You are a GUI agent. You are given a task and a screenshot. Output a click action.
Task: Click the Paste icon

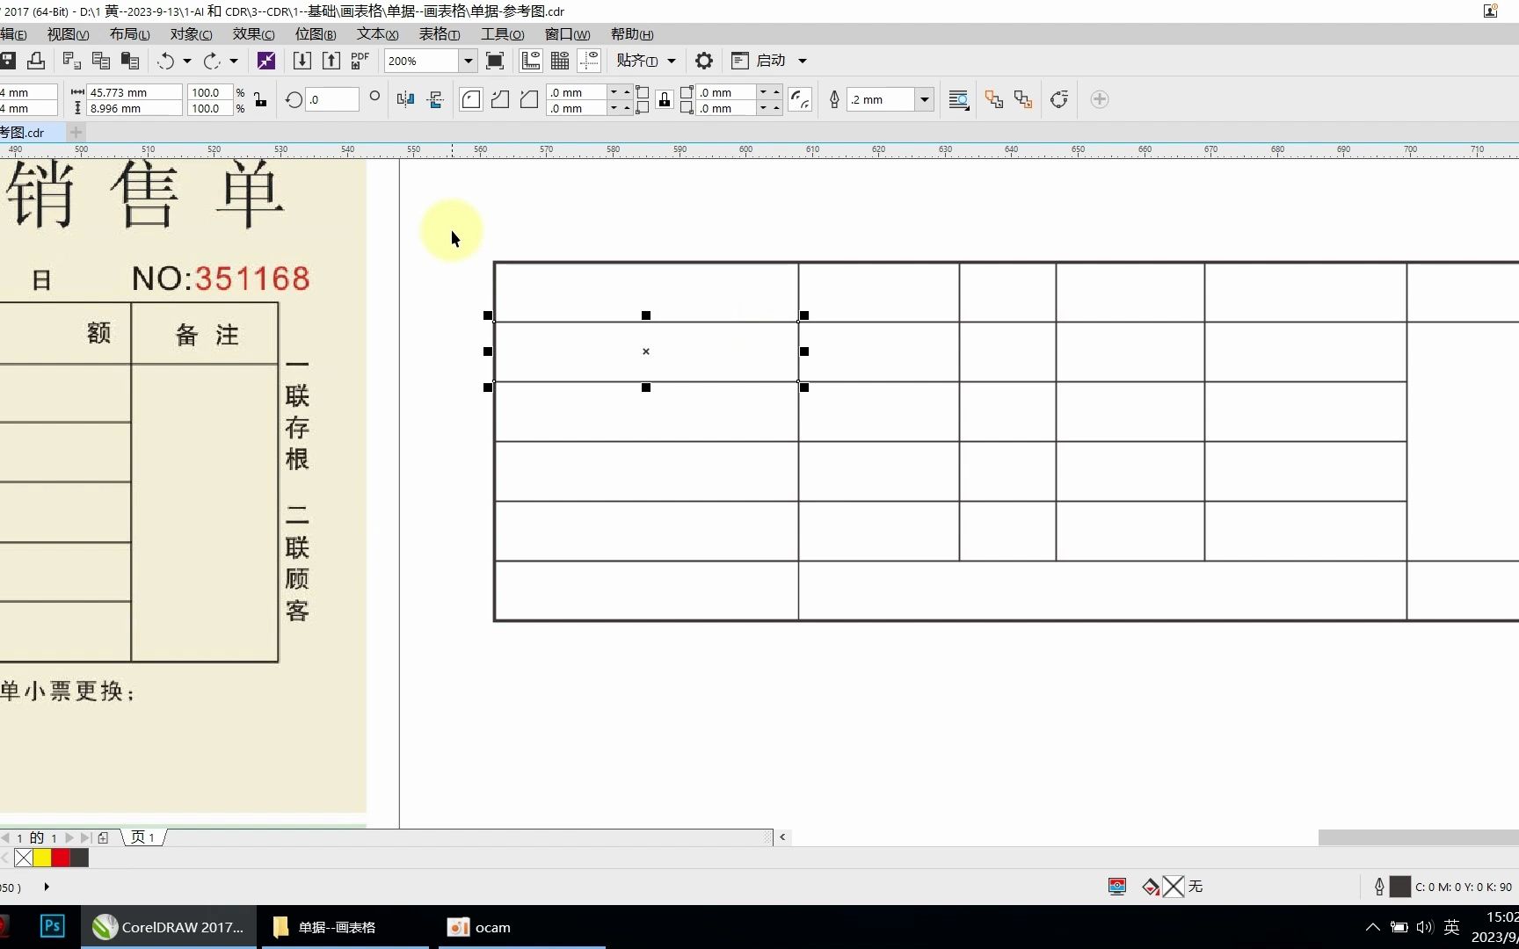130,61
